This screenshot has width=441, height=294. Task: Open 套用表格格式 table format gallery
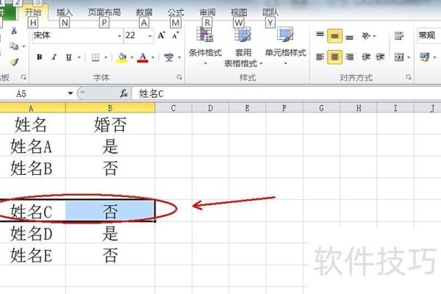[243, 47]
